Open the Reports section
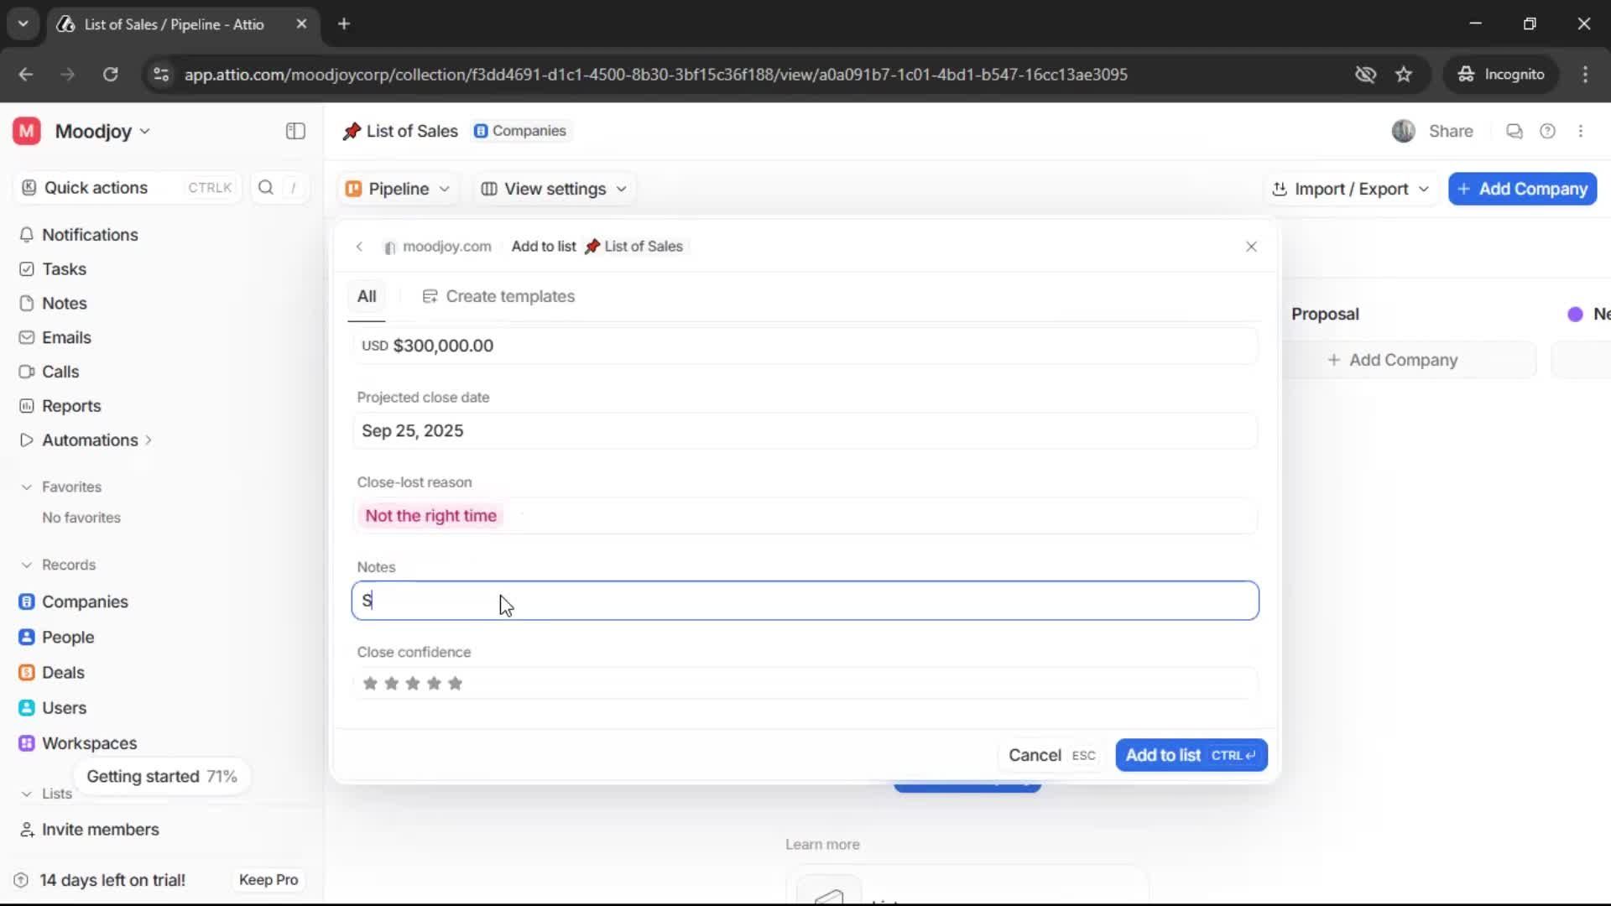Screen dimensions: 1611x906 [x=70, y=406]
